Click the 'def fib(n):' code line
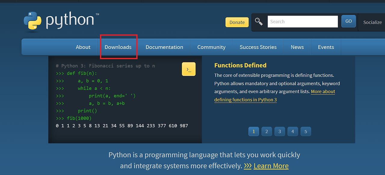 (76, 73)
